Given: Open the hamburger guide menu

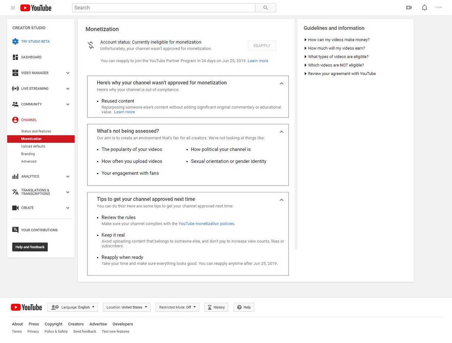Looking at the screenshot, I should point(13,8).
